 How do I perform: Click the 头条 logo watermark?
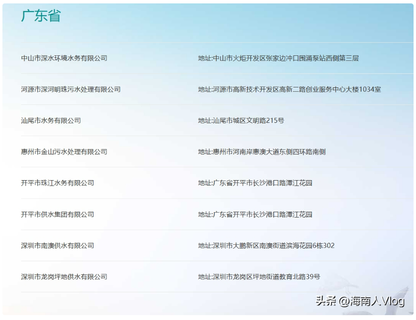326,301
